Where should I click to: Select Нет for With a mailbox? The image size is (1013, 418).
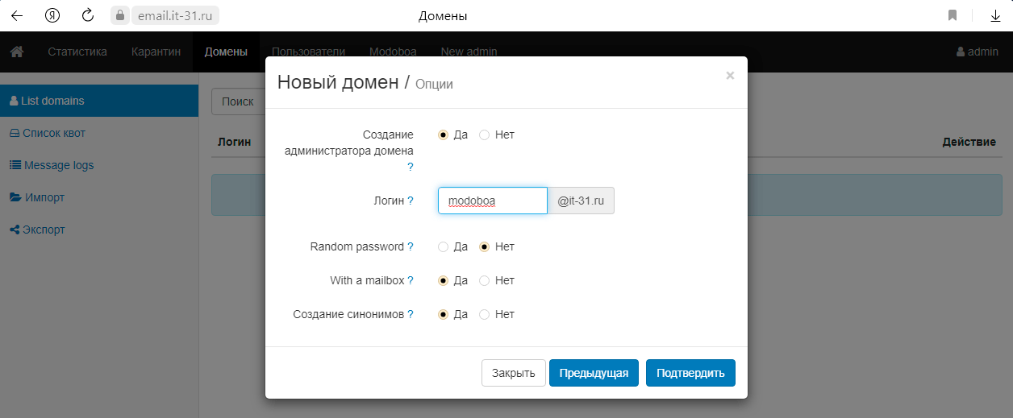coord(485,280)
